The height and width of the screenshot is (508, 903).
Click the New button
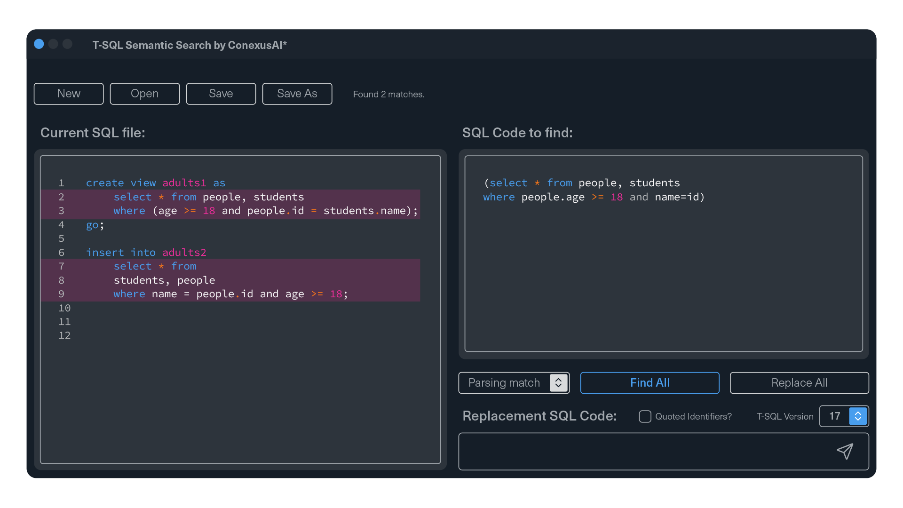click(69, 94)
